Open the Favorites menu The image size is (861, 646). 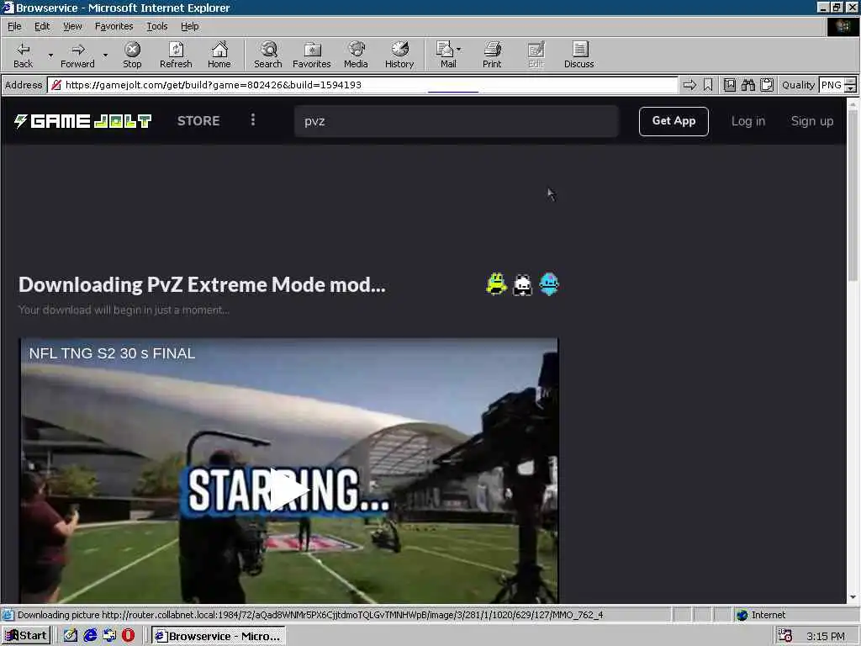tap(114, 26)
